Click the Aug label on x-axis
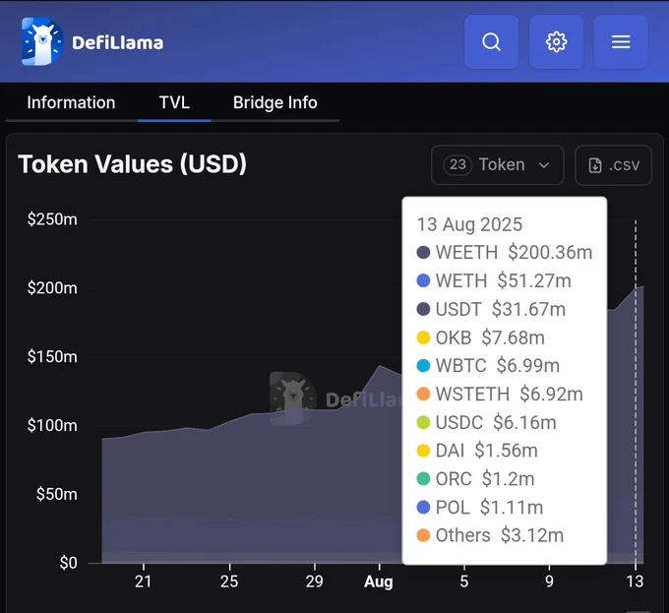The height and width of the screenshot is (613, 669). pos(379,582)
